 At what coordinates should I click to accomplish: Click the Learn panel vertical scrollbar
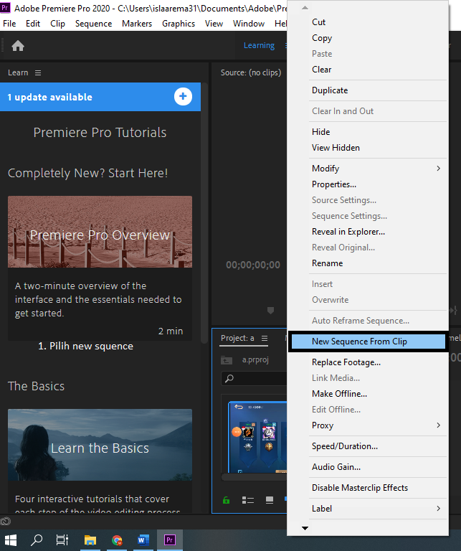point(204,212)
